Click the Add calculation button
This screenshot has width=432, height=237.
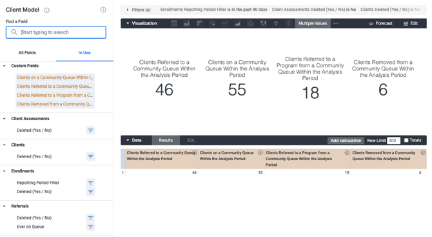click(x=346, y=140)
